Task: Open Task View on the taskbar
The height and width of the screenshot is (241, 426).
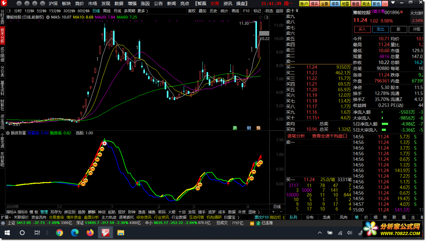Action: (x=37, y=233)
